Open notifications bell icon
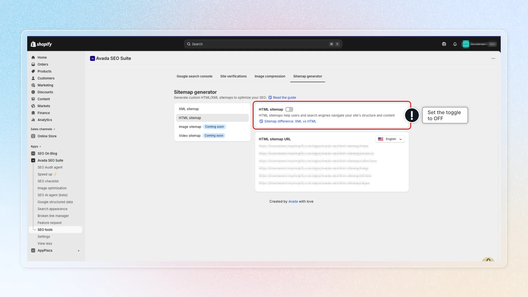 coord(455,44)
